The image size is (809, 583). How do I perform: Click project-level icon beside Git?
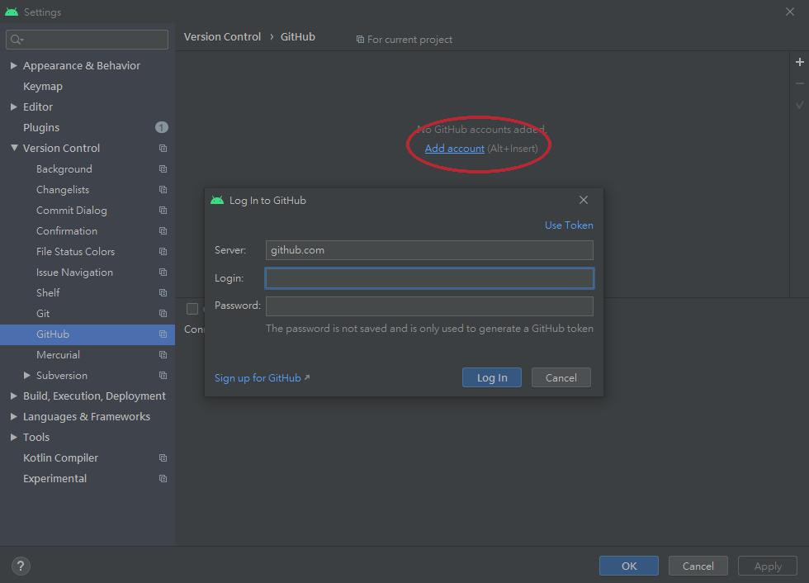click(163, 313)
